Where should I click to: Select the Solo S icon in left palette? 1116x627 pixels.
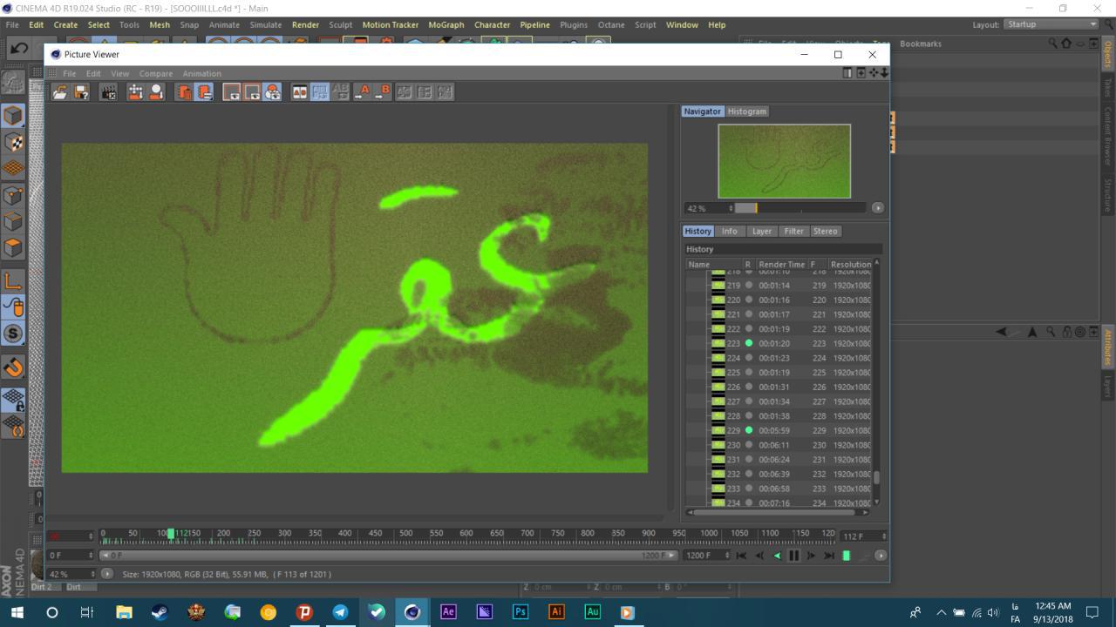coord(13,334)
